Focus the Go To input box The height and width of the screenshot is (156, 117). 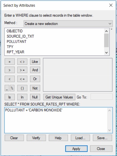pyautogui.click(x=101, y=96)
